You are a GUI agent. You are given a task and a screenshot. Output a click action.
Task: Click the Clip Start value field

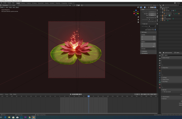tap(152, 14)
